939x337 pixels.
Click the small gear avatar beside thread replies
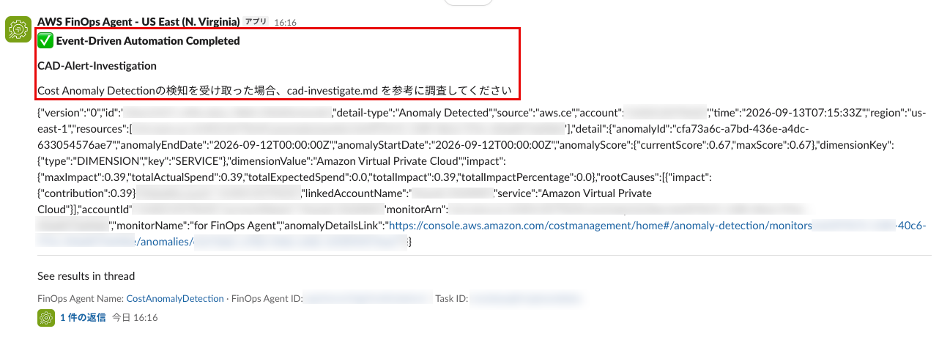coord(46,318)
